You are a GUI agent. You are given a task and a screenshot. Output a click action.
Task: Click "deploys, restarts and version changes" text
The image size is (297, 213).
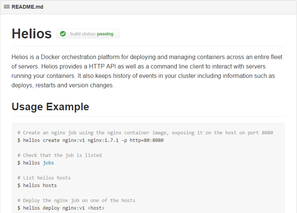click(62, 85)
